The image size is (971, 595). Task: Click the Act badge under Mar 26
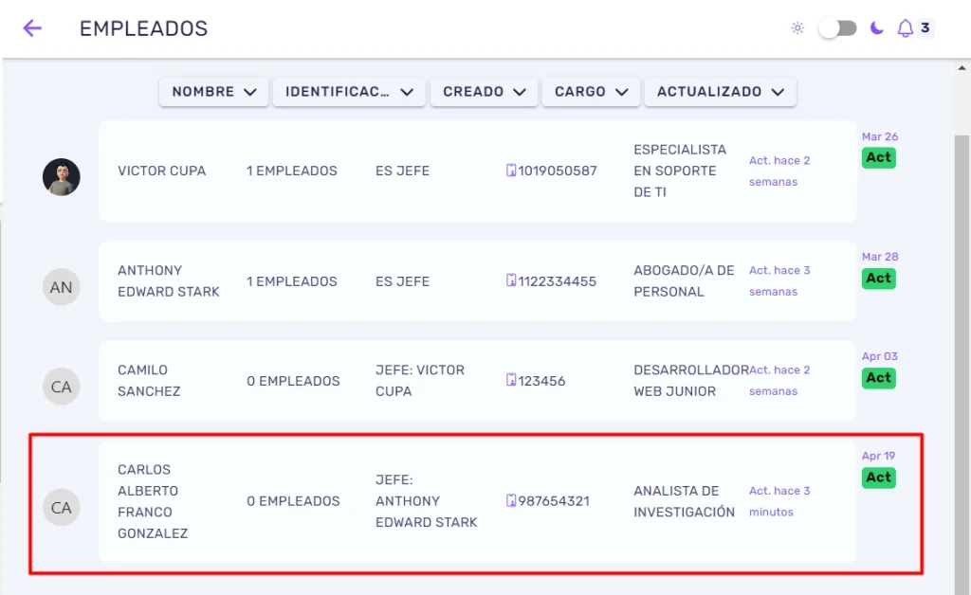tap(879, 157)
